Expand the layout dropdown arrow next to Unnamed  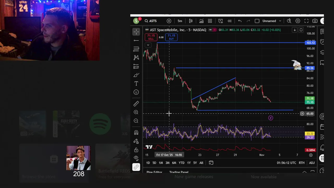pos(280,21)
